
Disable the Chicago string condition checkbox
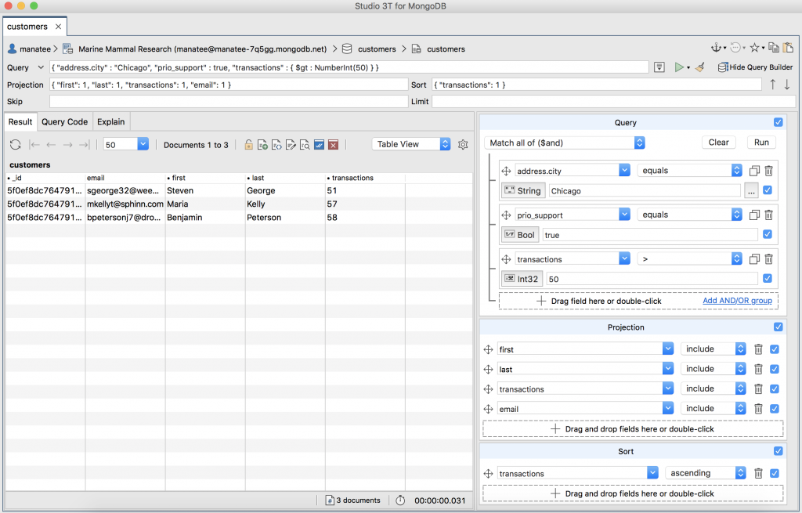click(x=768, y=190)
